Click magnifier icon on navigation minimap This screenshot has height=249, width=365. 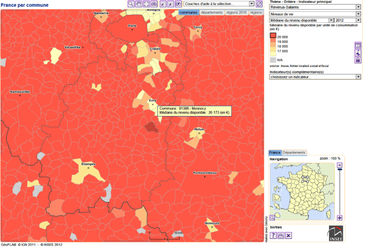pyautogui.click(x=272, y=217)
